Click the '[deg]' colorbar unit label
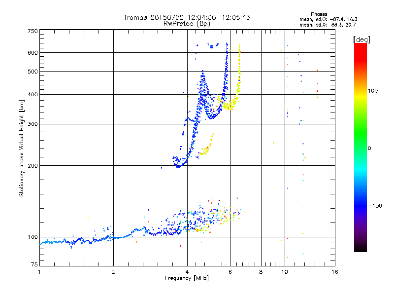This screenshot has width=394, height=296. point(361,39)
